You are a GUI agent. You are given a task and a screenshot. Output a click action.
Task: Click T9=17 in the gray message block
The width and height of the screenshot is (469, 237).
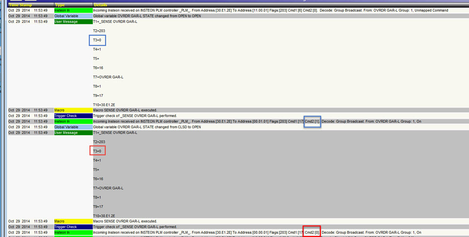coord(98,206)
